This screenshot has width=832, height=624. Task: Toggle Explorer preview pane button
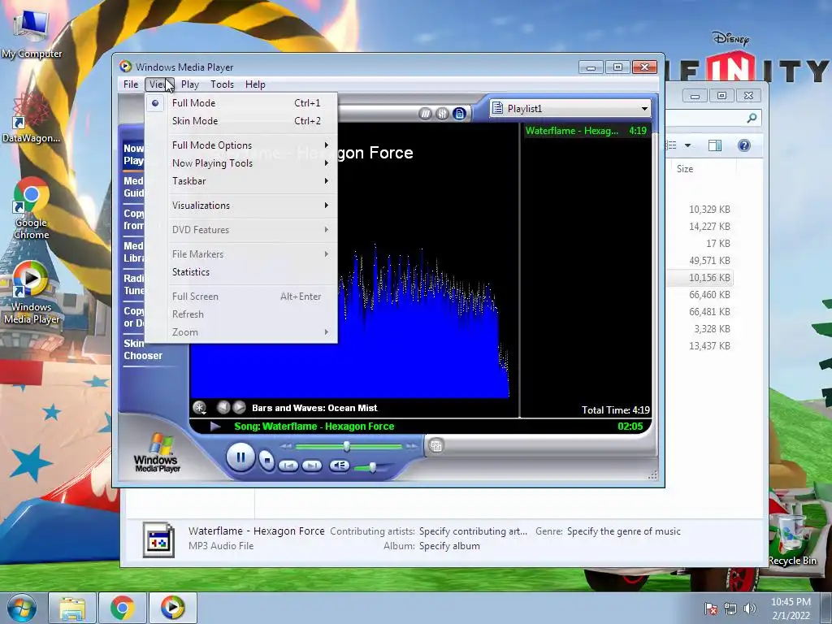coord(715,145)
